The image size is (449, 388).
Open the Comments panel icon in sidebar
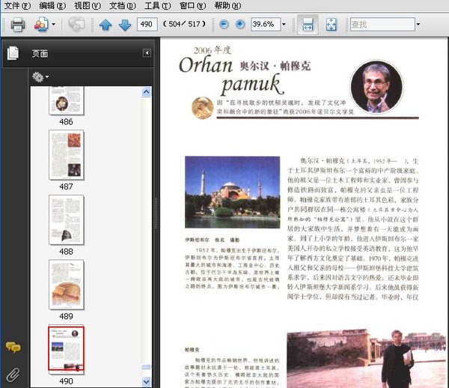coord(13,347)
